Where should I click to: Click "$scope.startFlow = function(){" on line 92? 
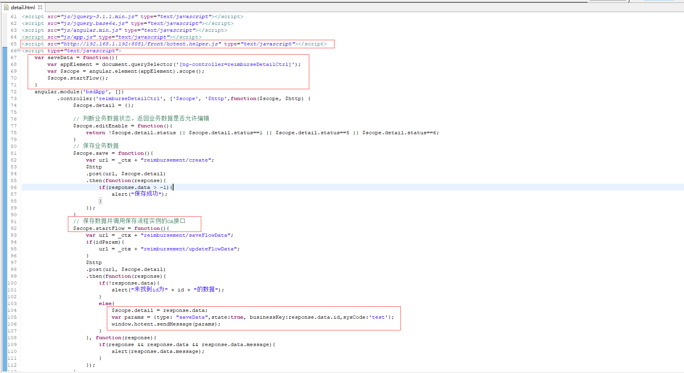click(121, 228)
